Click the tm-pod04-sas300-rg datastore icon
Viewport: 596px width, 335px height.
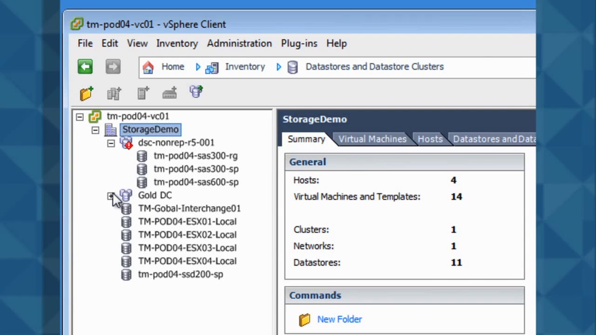pyautogui.click(x=142, y=156)
